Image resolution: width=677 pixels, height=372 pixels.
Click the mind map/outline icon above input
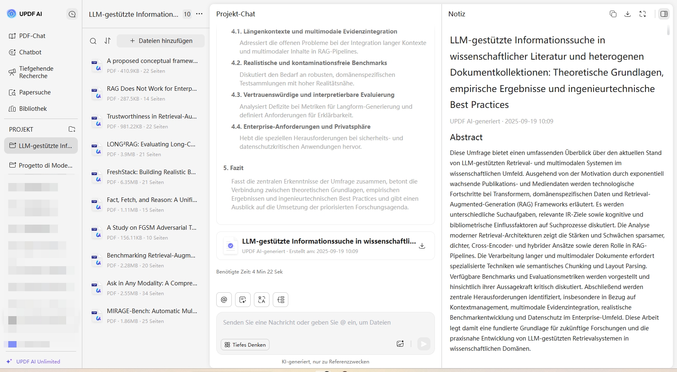[281, 300]
